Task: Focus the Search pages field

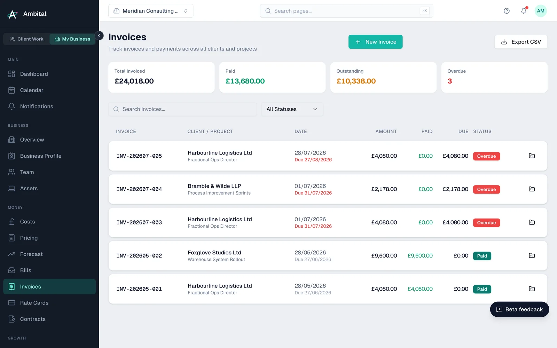Action: [346, 11]
